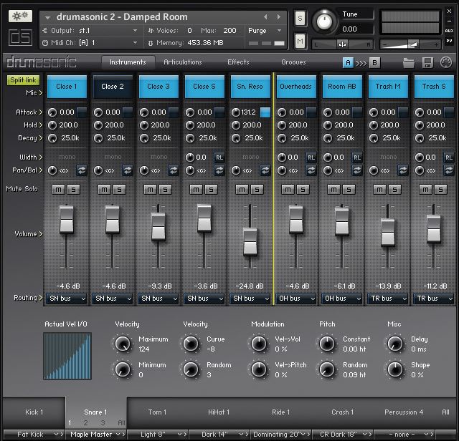
Task: Open Trash M routing TR bus dropdown
Action: tap(387, 299)
